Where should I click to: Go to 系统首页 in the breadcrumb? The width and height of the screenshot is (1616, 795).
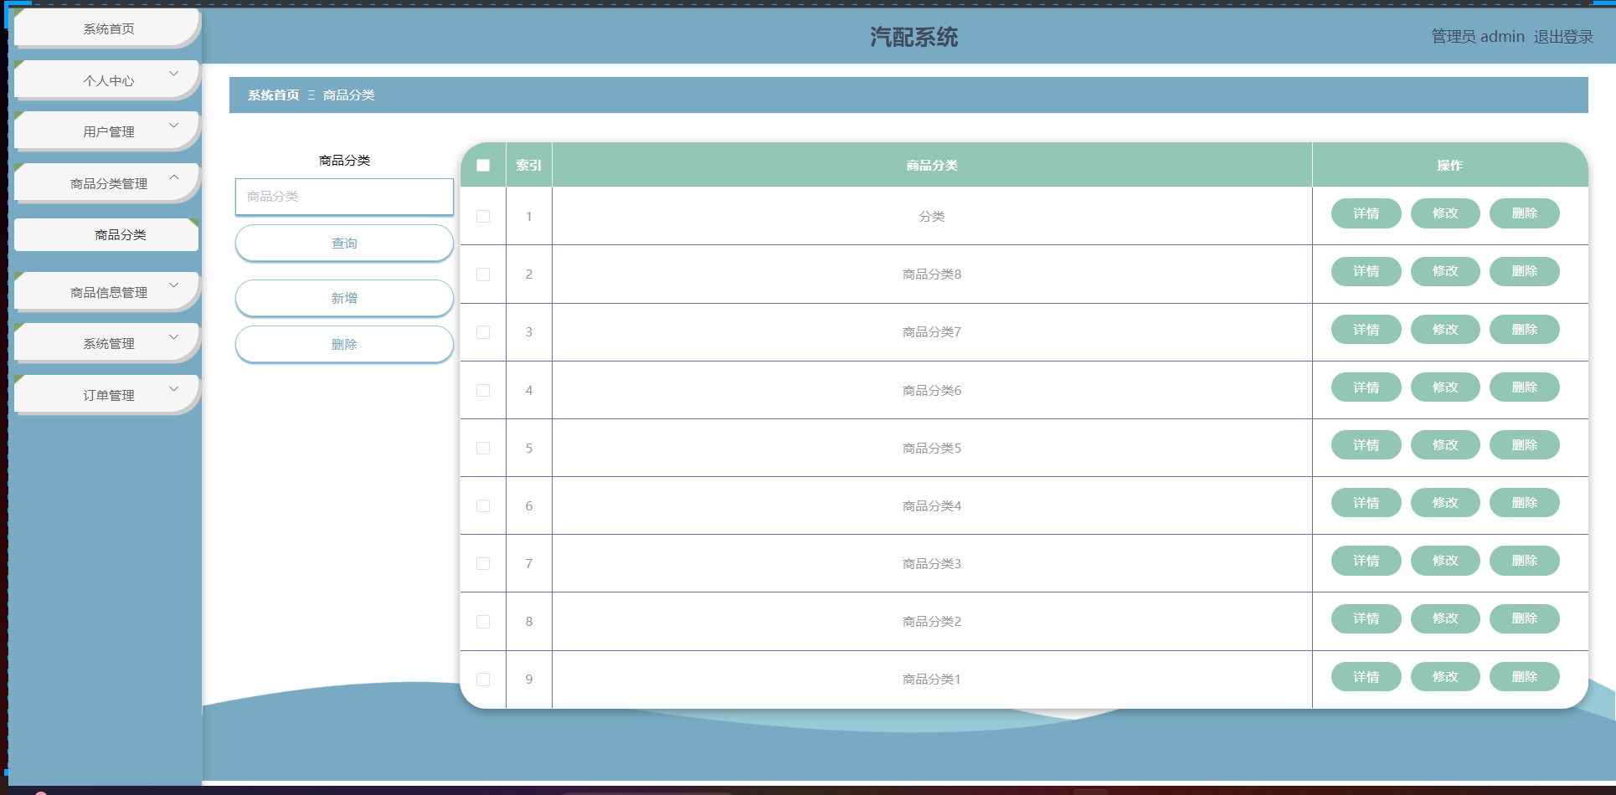coord(273,95)
